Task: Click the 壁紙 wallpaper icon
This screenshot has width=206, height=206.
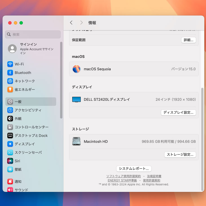Action: click(x=10, y=169)
